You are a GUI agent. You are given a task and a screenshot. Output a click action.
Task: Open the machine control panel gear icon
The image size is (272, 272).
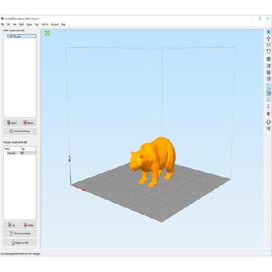click(269, 122)
